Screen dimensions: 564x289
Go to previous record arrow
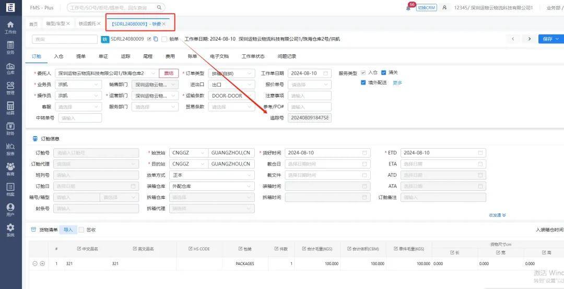click(513, 39)
